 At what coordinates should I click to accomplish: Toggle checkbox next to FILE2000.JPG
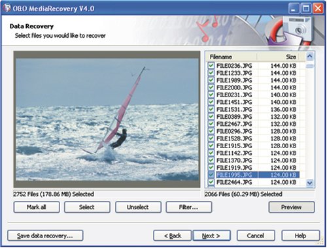(x=211, y=87)
